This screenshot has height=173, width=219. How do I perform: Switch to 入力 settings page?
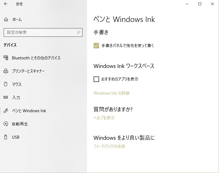[x=16, y=97]
